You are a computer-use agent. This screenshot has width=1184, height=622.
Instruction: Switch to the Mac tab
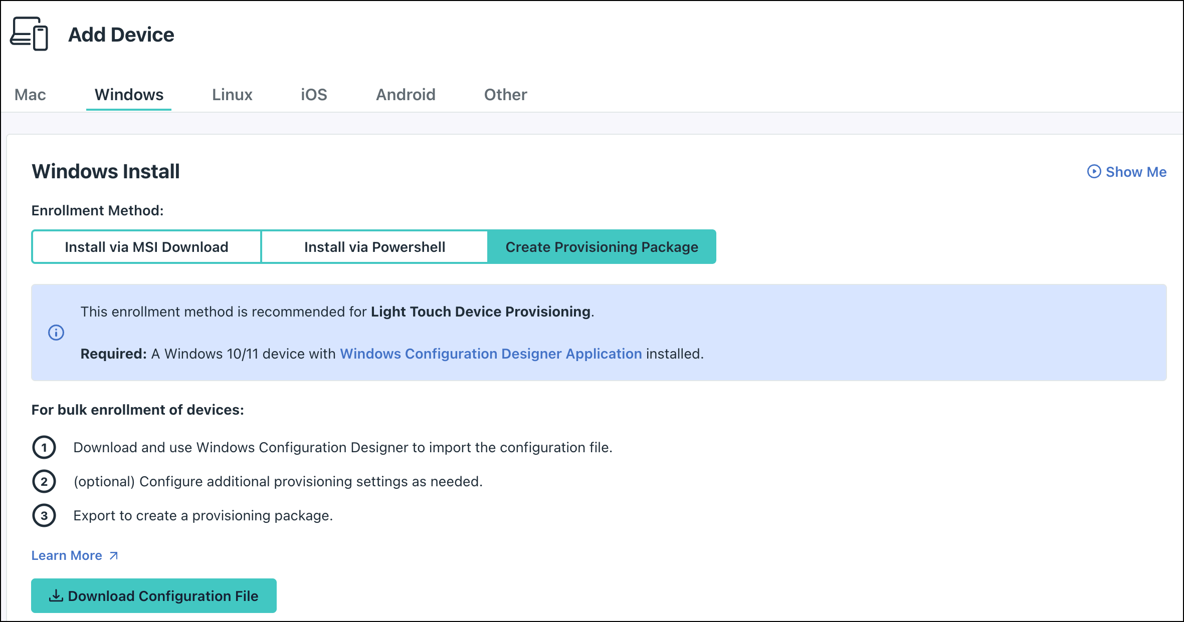30,94
